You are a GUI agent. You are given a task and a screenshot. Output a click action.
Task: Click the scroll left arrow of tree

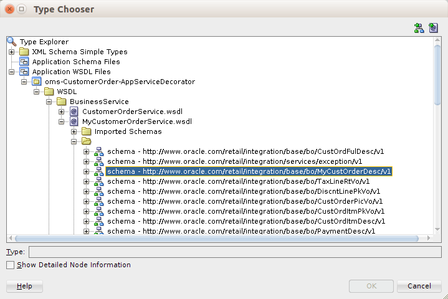point(11,238)
